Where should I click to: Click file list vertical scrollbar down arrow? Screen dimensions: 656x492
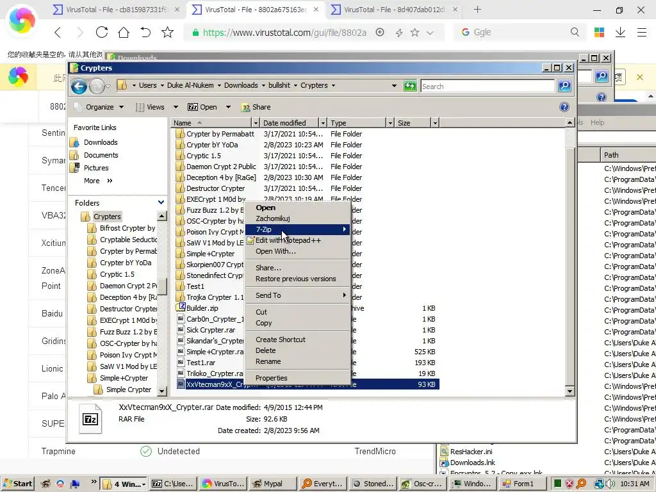[x=570, y=391]
